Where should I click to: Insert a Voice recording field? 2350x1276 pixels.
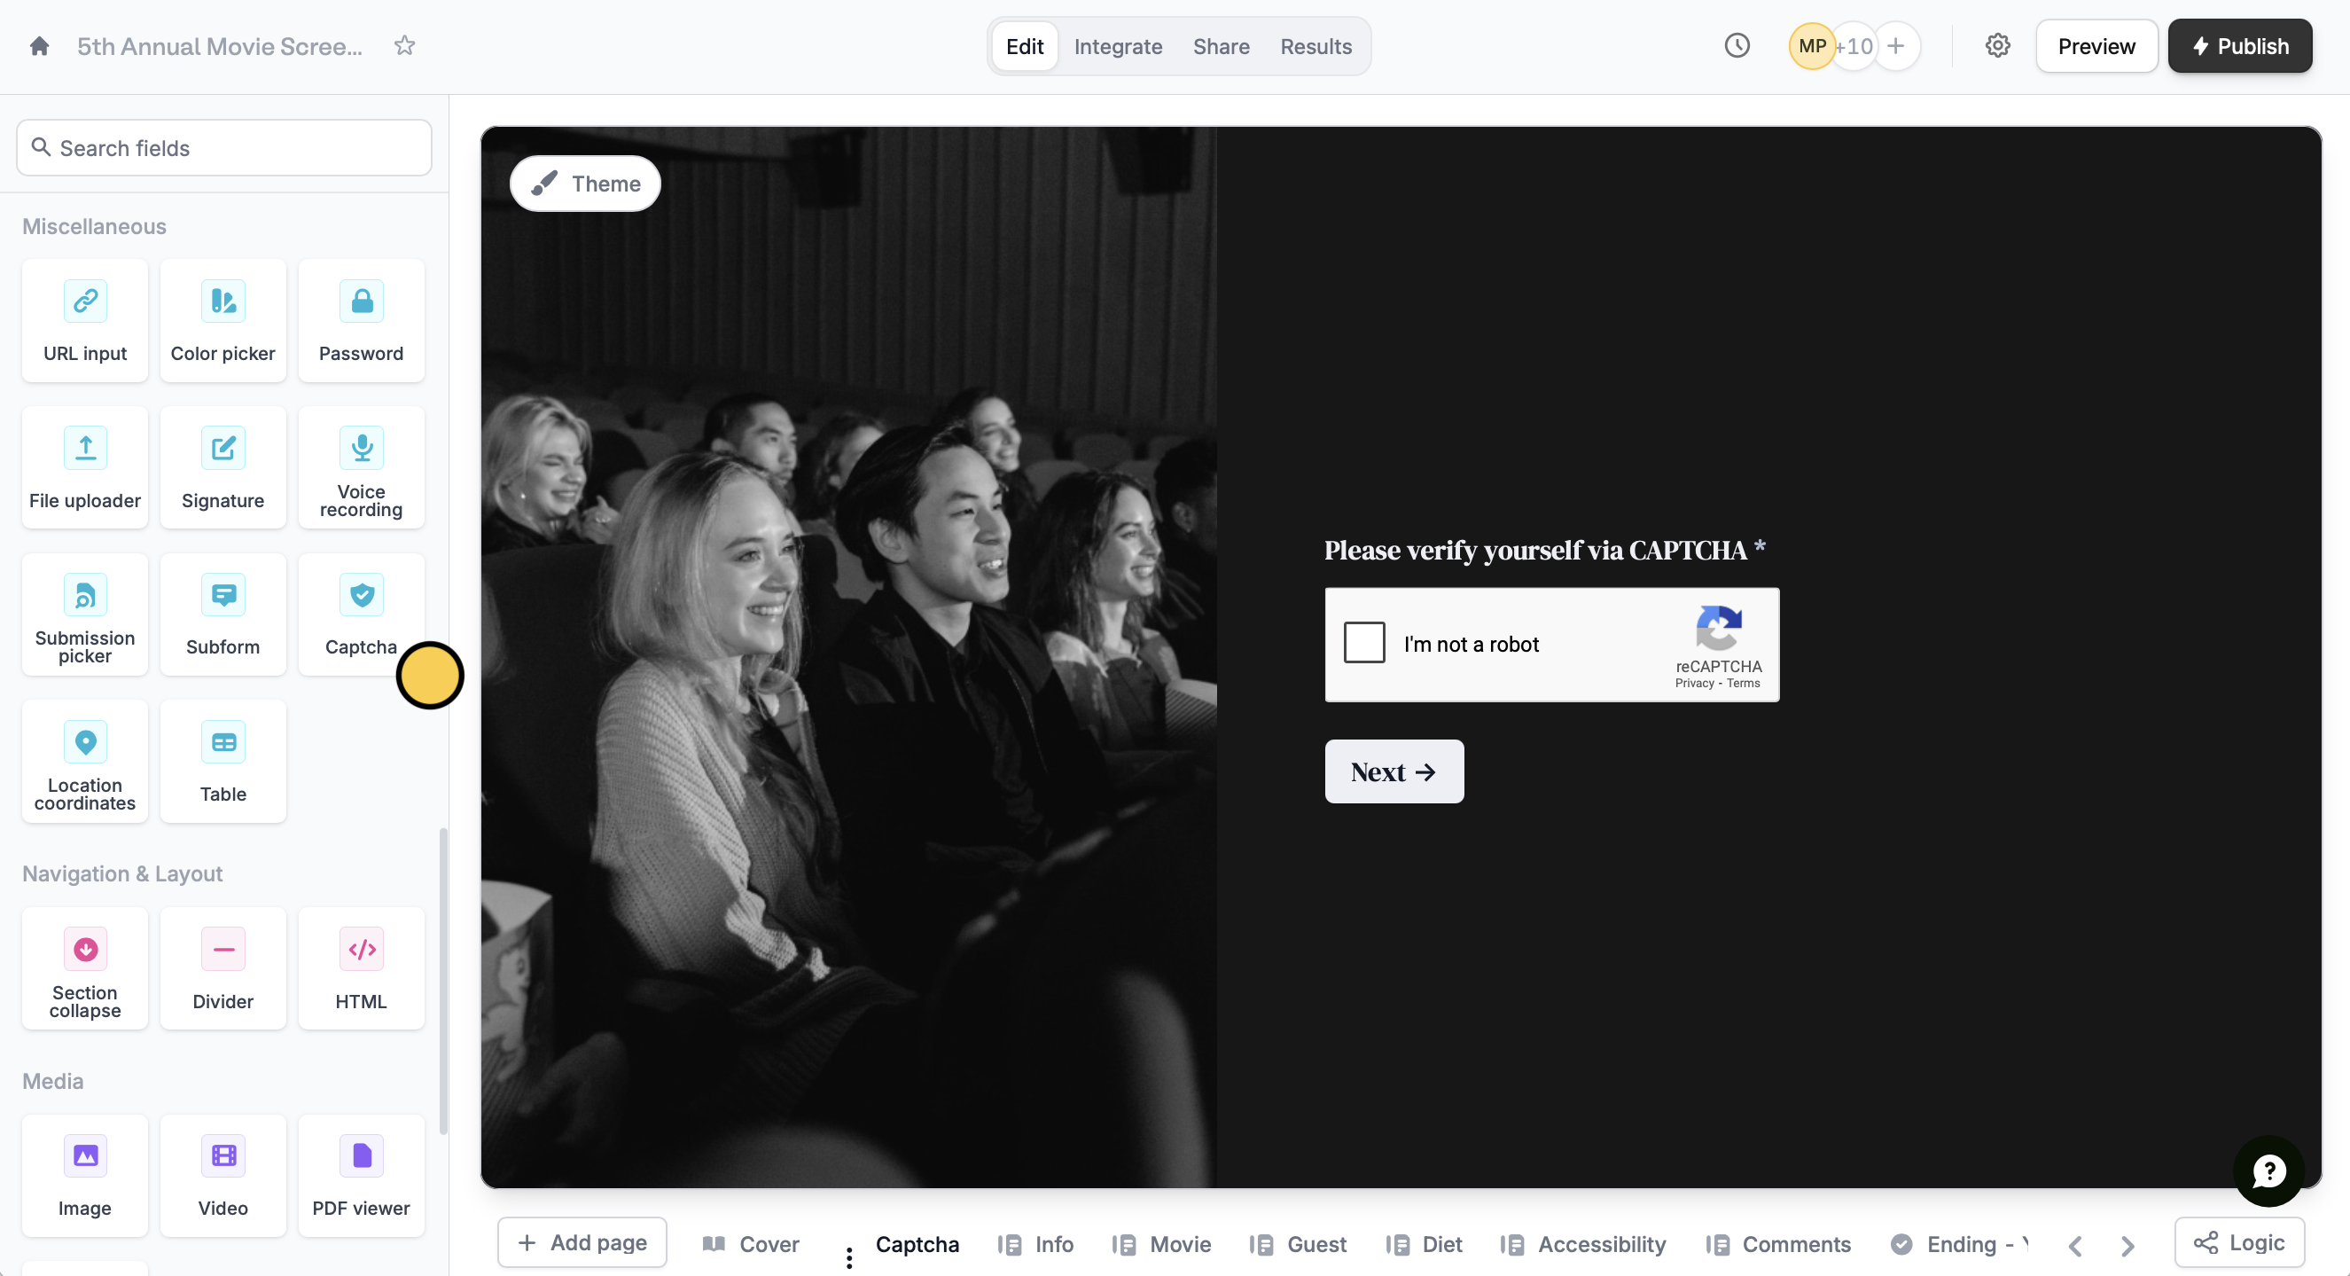click(x=362, y=467)
